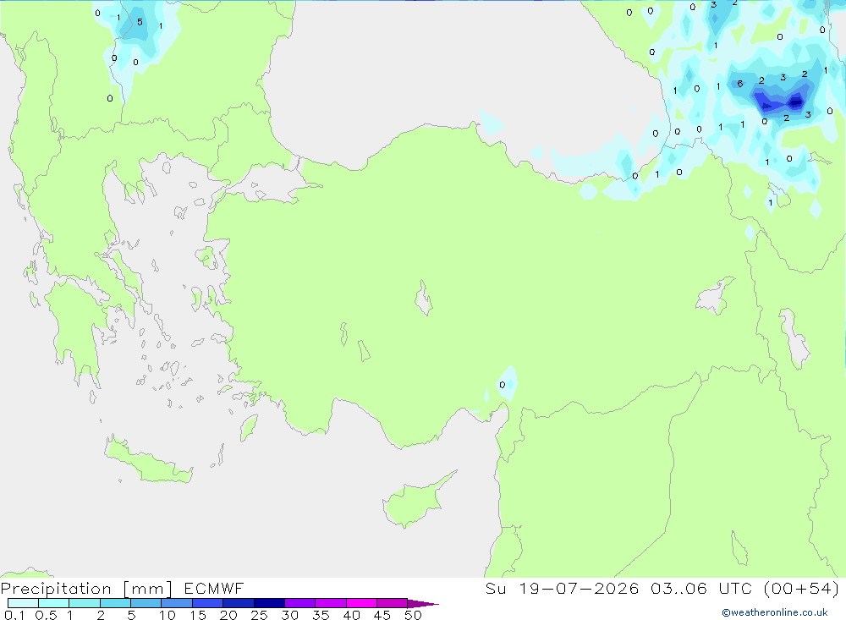
Task: Open the weatheronline.co.uk copyright link
Action: click(774, 612)
